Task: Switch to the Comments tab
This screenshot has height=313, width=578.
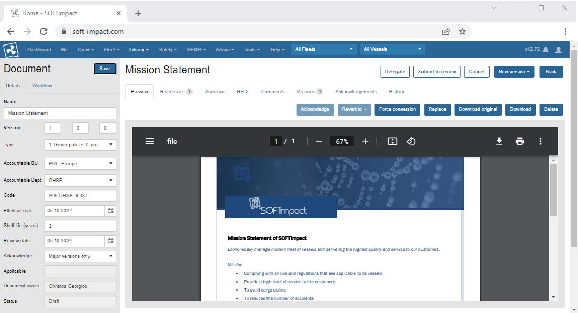Action: coord(273,92)
